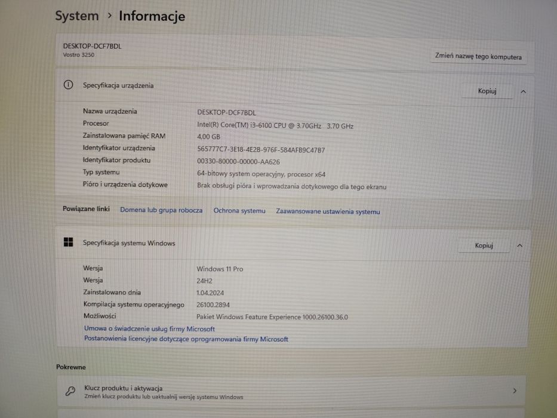The image size is (557, 418).
Task: Click the Informacje breadcrumb title
Action: (x=152, y=16)
